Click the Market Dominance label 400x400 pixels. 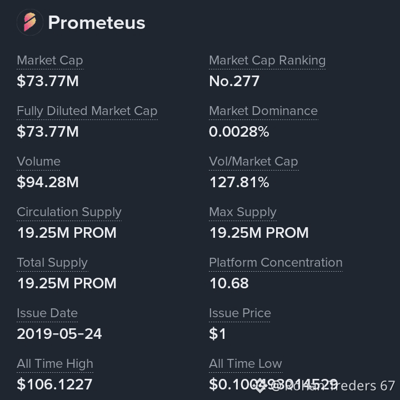[263, 111]
